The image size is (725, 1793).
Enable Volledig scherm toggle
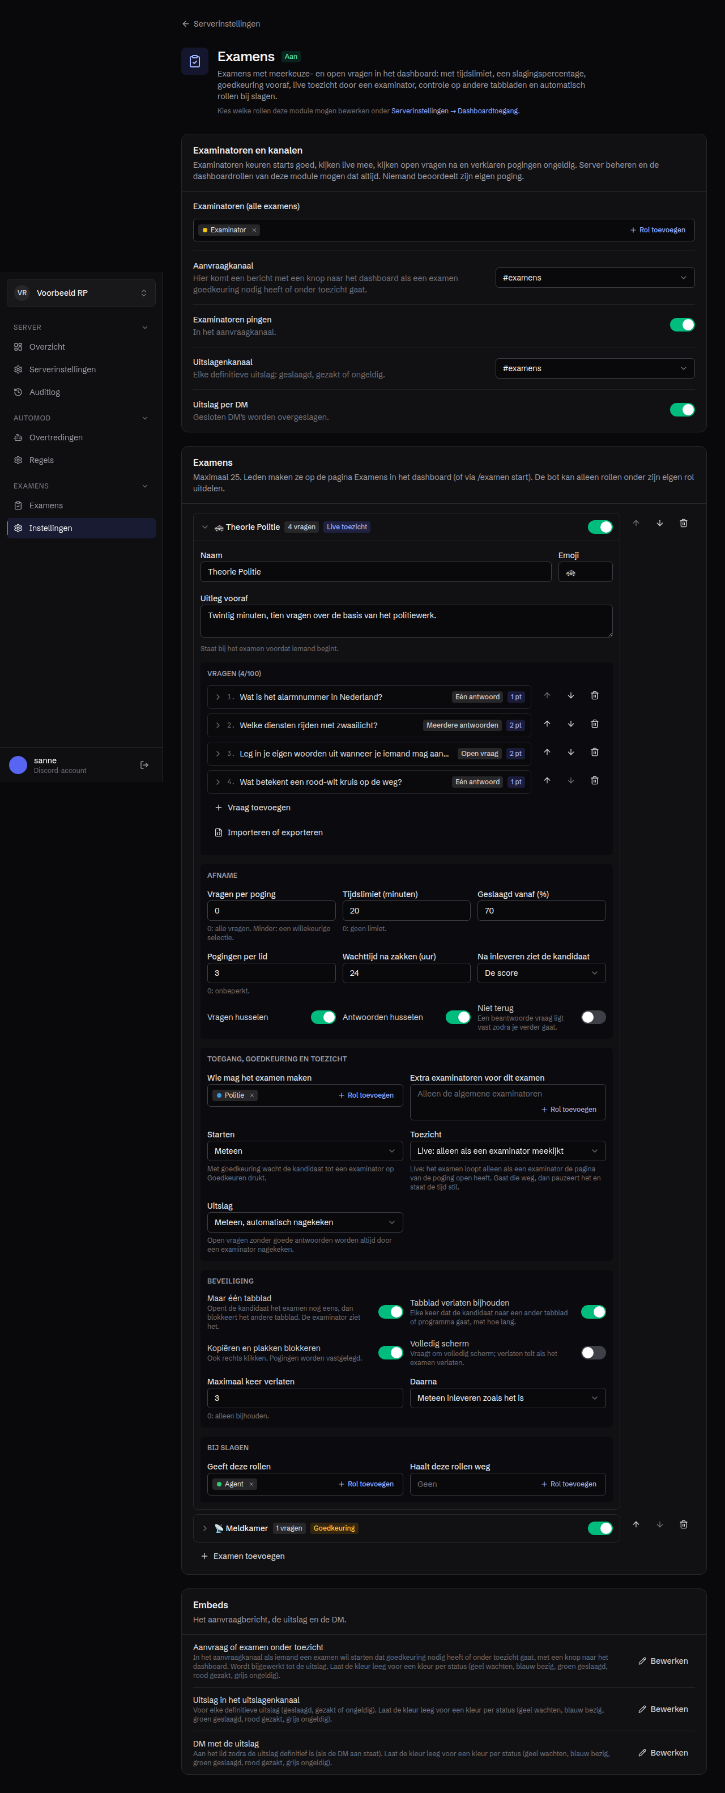[594, 1353]
